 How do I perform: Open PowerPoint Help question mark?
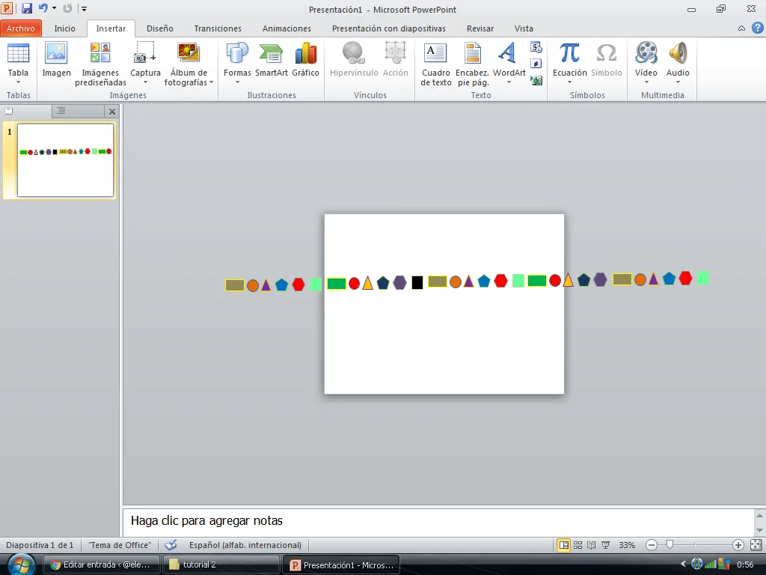(x=757, y=28)
